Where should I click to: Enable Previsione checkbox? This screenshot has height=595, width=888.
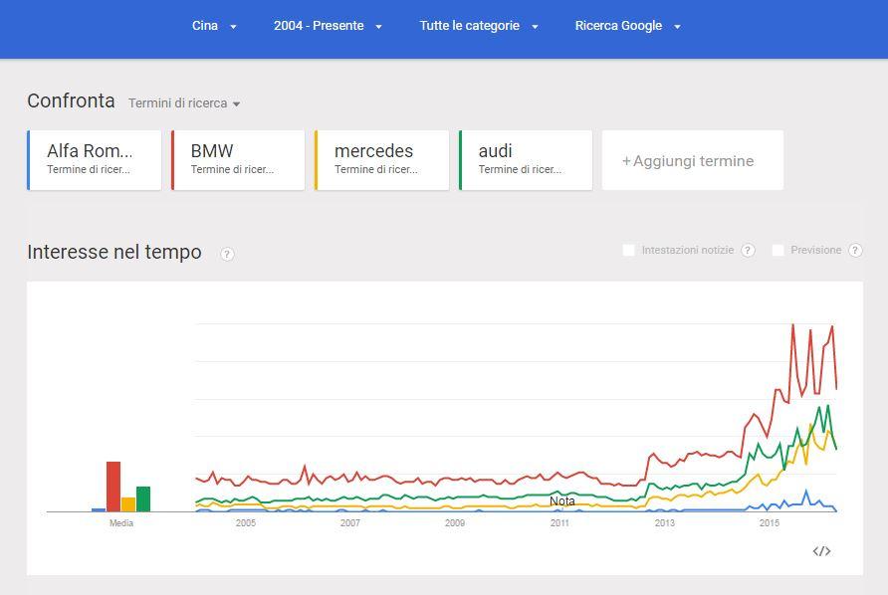[x=777, y=251]
